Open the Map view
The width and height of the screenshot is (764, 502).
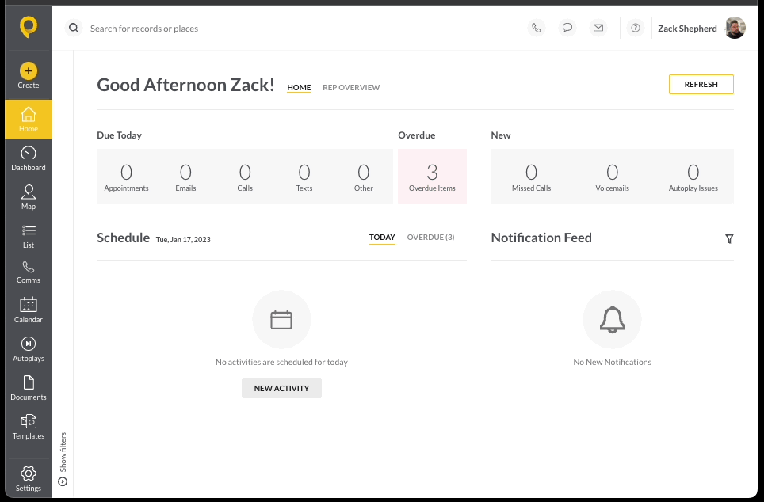pyautogui.click(x=29, y=197)
